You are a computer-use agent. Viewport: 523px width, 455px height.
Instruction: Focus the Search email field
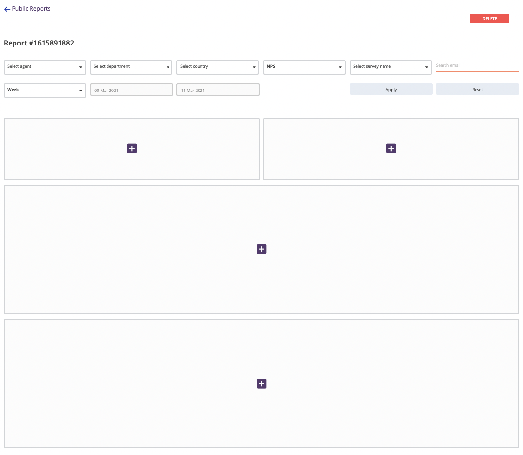[477, 65]
